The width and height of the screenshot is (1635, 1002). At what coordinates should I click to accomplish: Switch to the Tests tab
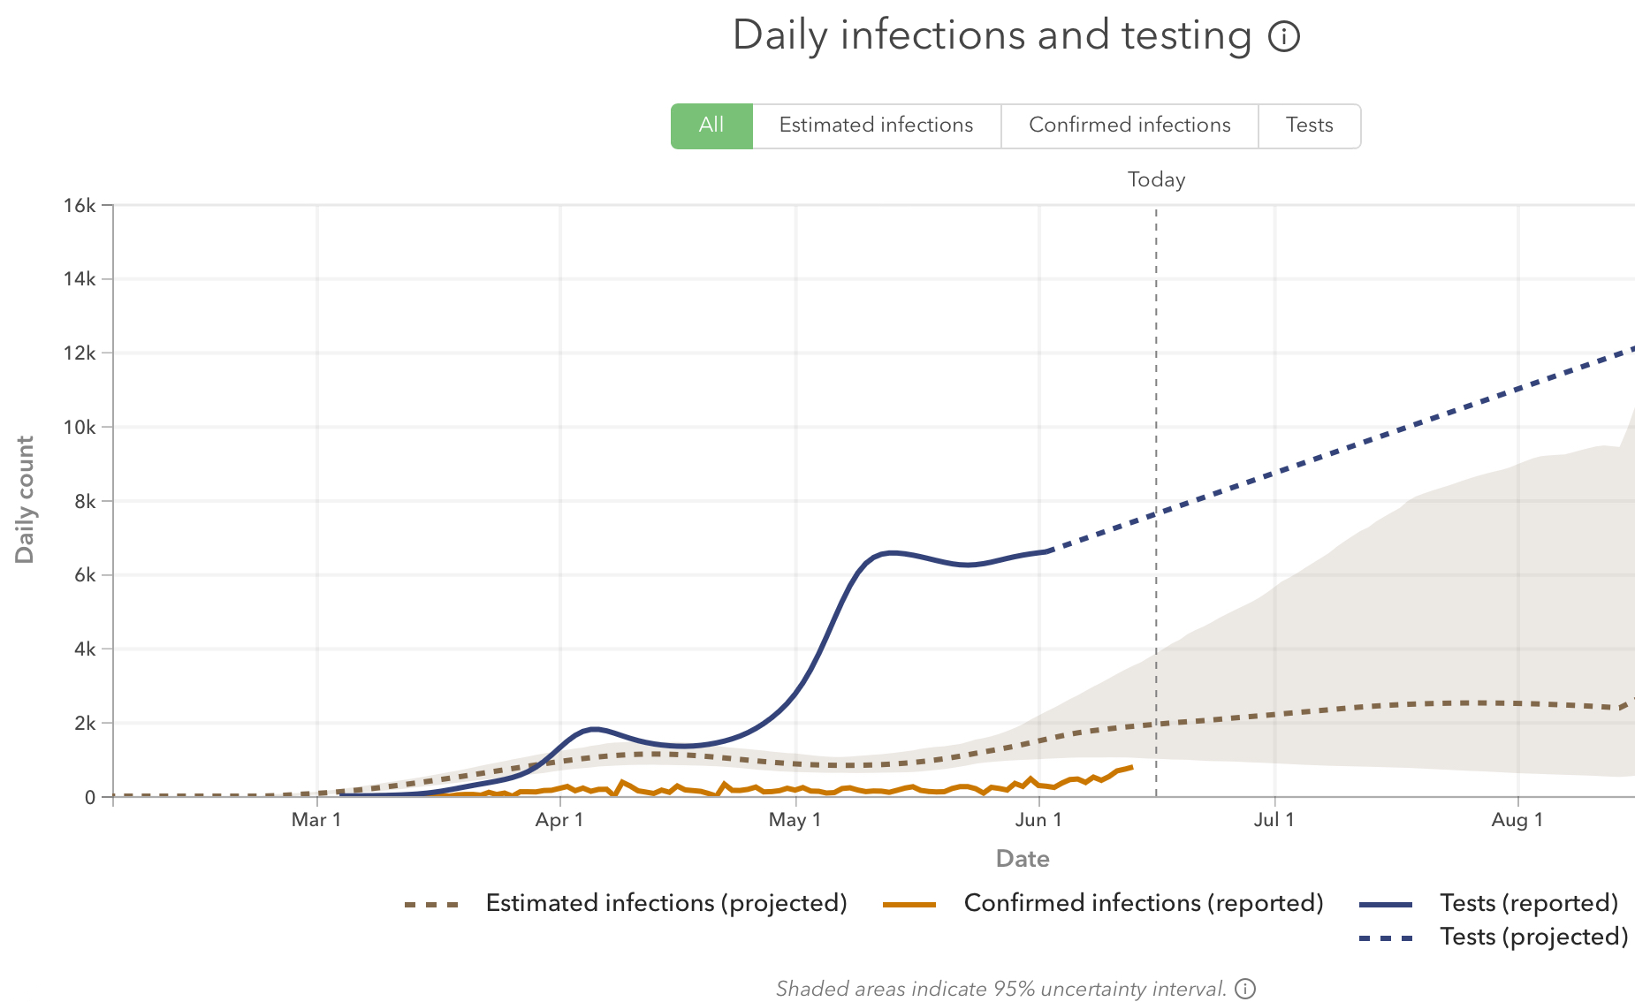(x=1310, y=125)
